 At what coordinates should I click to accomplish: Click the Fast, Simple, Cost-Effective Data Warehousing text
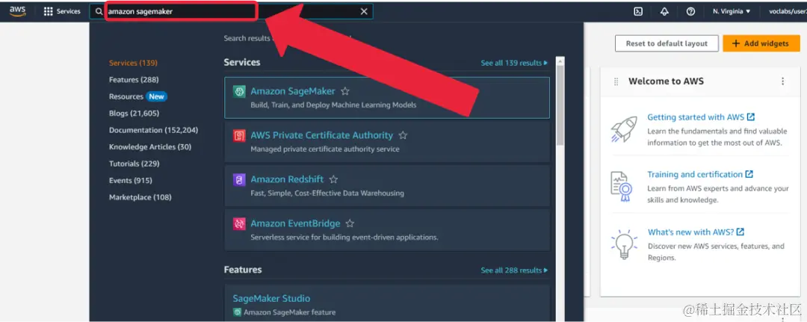coord(327,193)
